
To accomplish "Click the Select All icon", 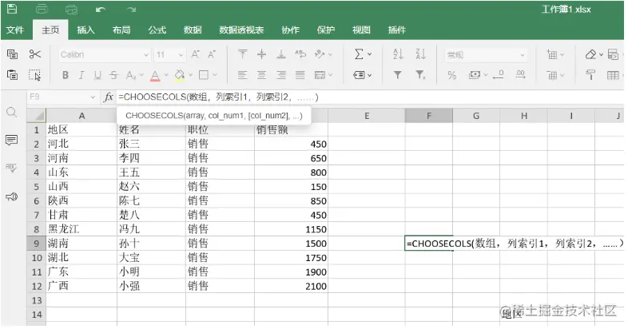I will click(x=35, y=75).
